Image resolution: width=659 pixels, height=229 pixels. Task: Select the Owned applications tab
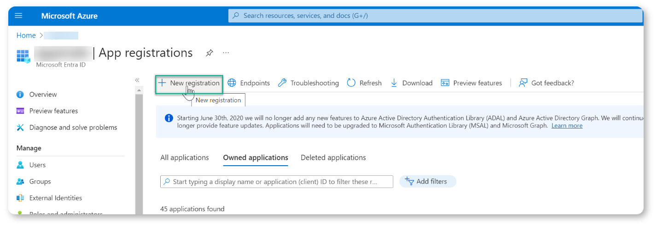point(256,157)
